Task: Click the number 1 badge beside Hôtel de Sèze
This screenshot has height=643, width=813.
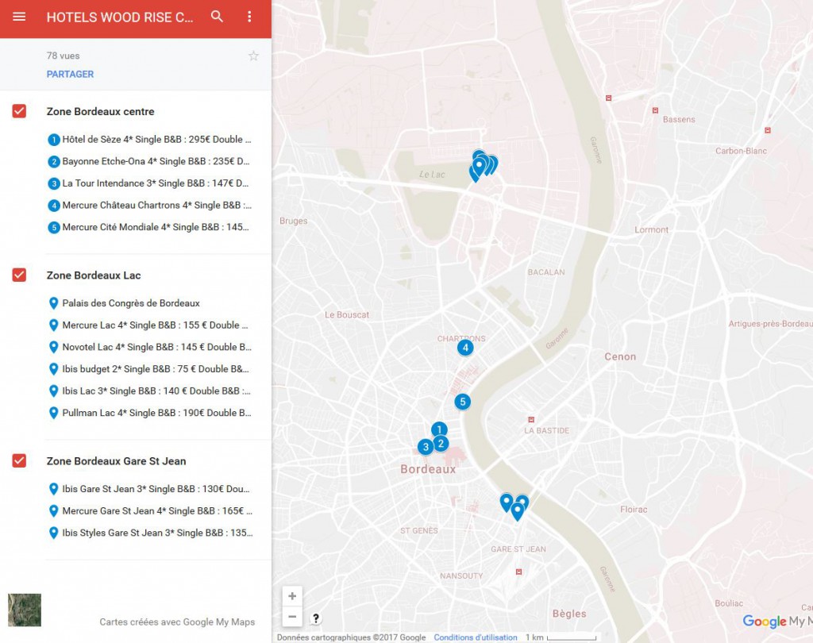Action: coord(53,140)
